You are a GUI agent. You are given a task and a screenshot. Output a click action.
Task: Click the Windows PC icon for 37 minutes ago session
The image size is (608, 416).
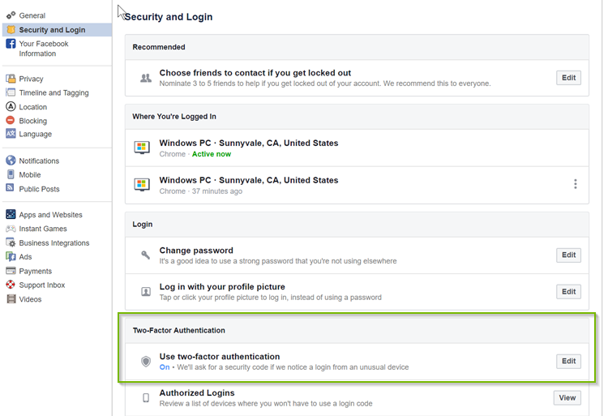(x=142, y=185)
